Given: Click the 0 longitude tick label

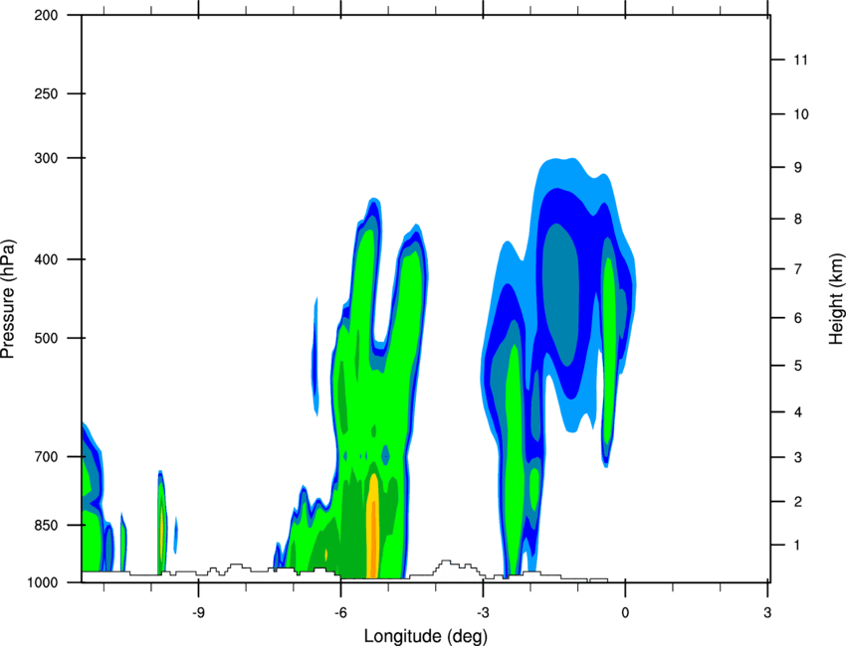Looking at the screenshot, I should [x=625, y=612].
